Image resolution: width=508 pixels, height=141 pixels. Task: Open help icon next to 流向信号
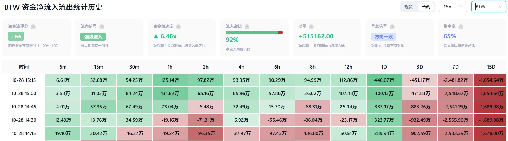(x=102, y=27)
